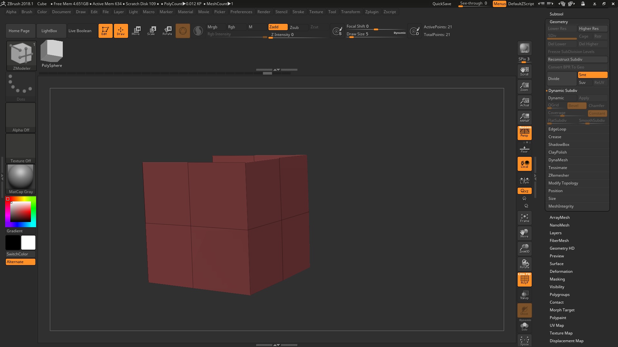618x347 pixels.
Task: Click QuickSave button
Action: 442,4
